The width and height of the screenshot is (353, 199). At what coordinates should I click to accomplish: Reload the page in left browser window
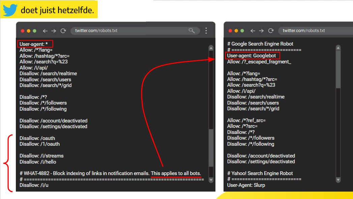63,31
